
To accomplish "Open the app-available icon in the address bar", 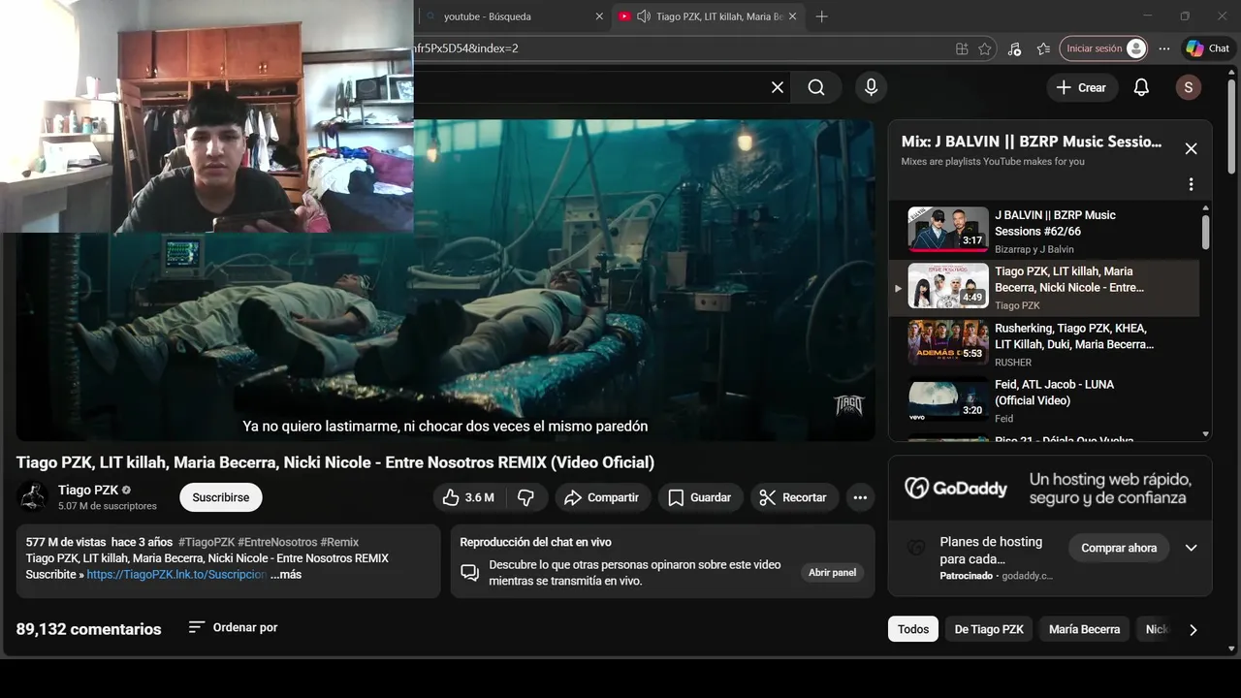I will [x=962, y=48].
